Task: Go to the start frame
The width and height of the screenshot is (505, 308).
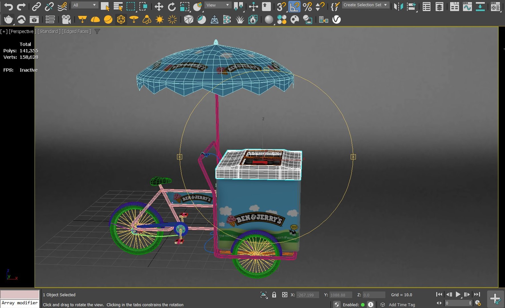Action: [x=439, y=294]
